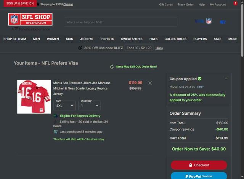244x179 pixels.
Task: Click the NFL shield icon near Visa
Action: [209, 21]
